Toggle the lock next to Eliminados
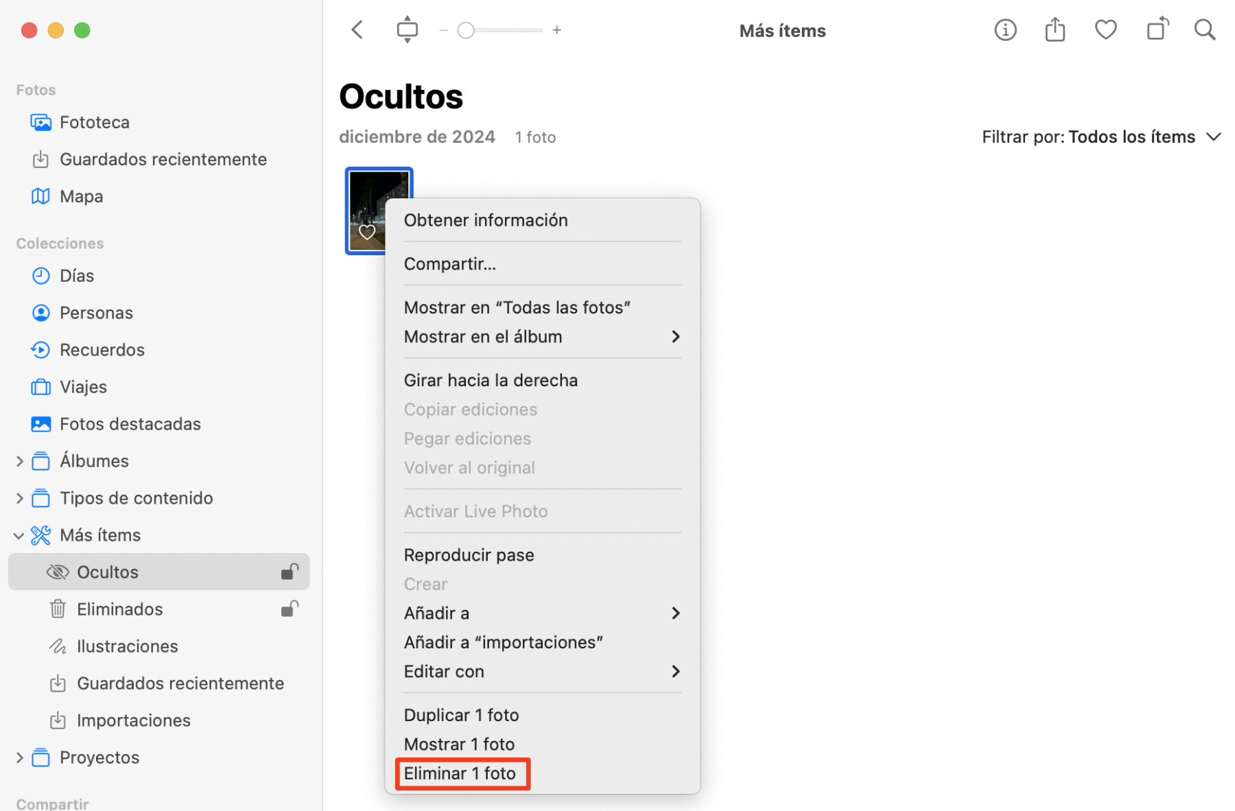The image size is (1235, 811). (289, 609)
